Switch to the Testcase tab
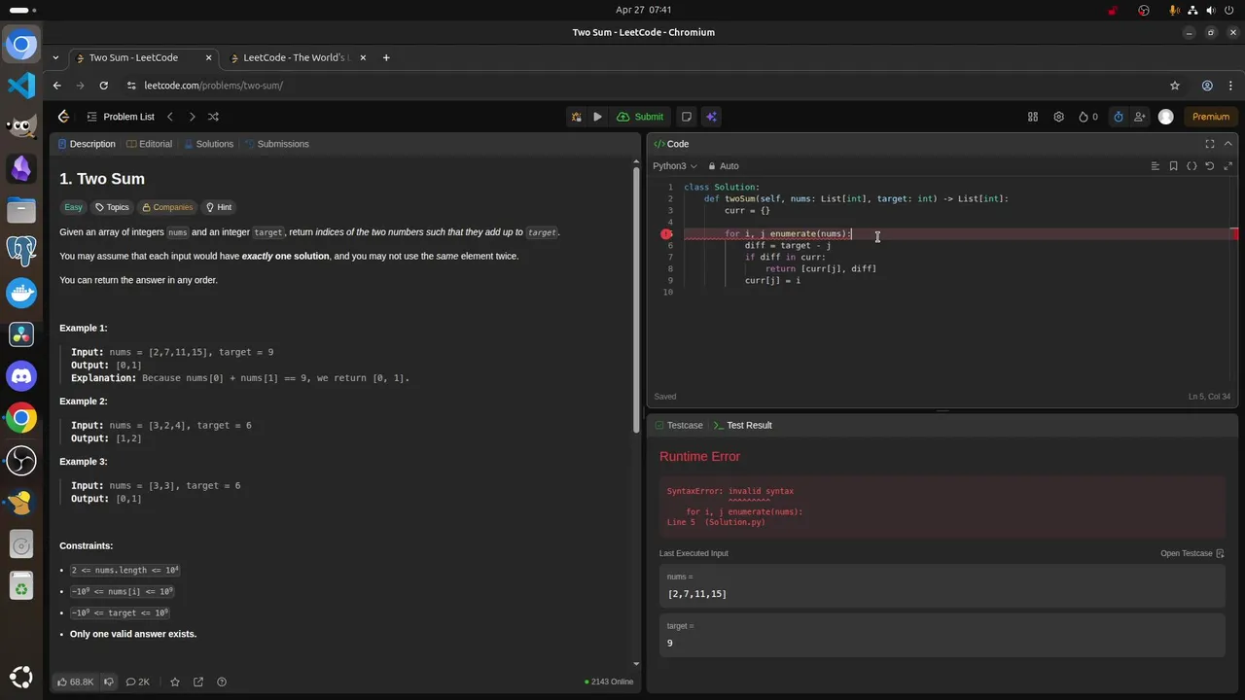The width and height of the screenshot is (1245, 700). [679, 425]
